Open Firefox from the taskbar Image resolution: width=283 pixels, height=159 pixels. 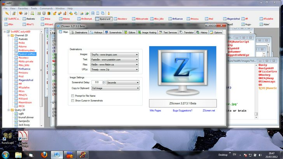(44, 155)
